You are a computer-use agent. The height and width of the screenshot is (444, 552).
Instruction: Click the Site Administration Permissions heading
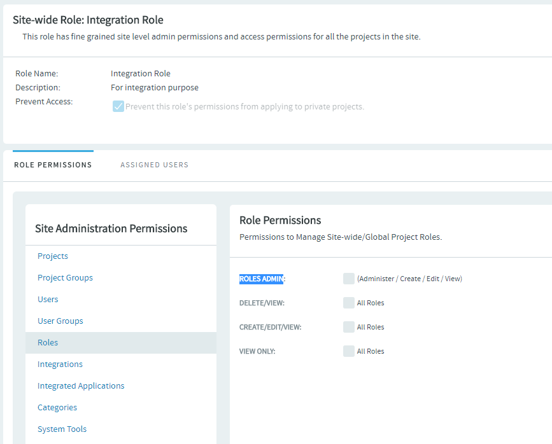[x=111, y=228]
